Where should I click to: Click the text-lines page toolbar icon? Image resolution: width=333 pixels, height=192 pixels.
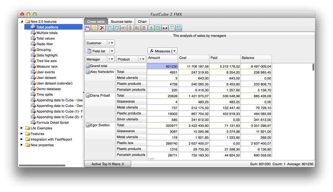click(172, 28)
